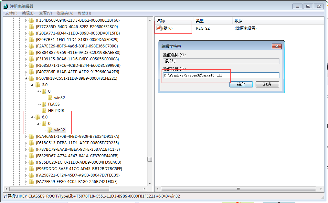328x203 pixels.
Task: Select the FLAGS folder icon
Action: [x=44, y=104]
